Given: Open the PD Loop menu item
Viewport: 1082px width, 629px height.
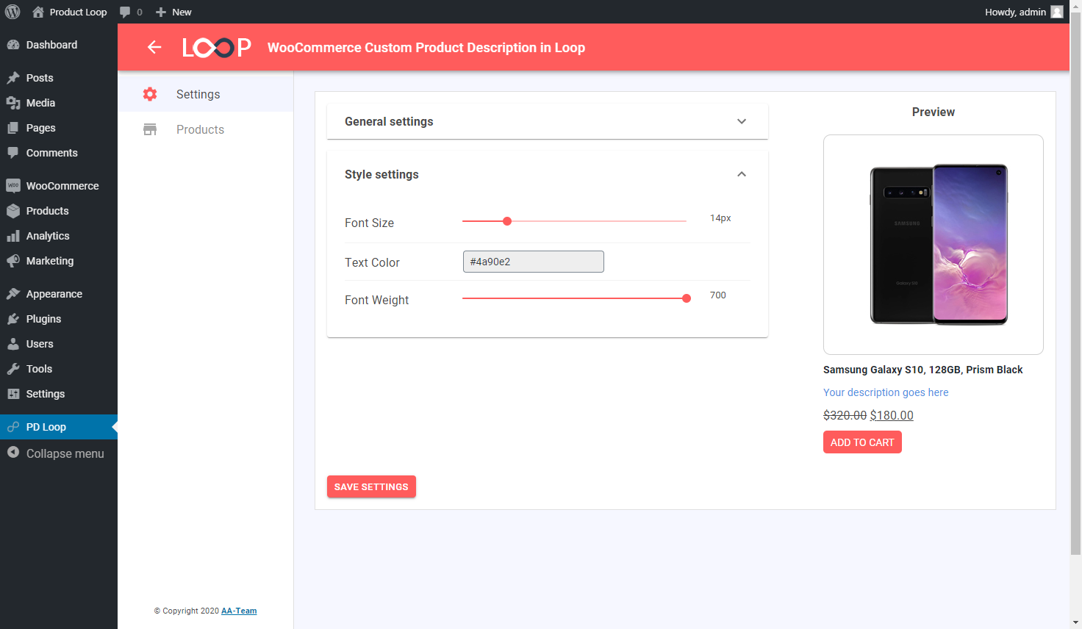Looking at the screenshot, I should click(x=59, y=427).
